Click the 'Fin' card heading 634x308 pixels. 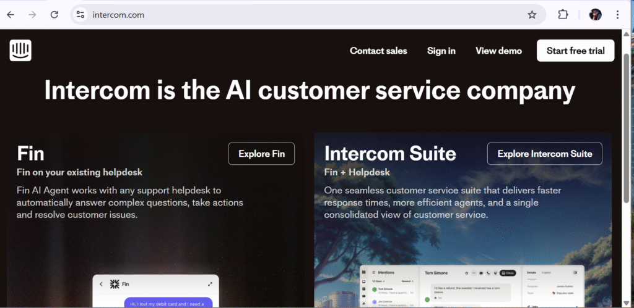point(30,154)
